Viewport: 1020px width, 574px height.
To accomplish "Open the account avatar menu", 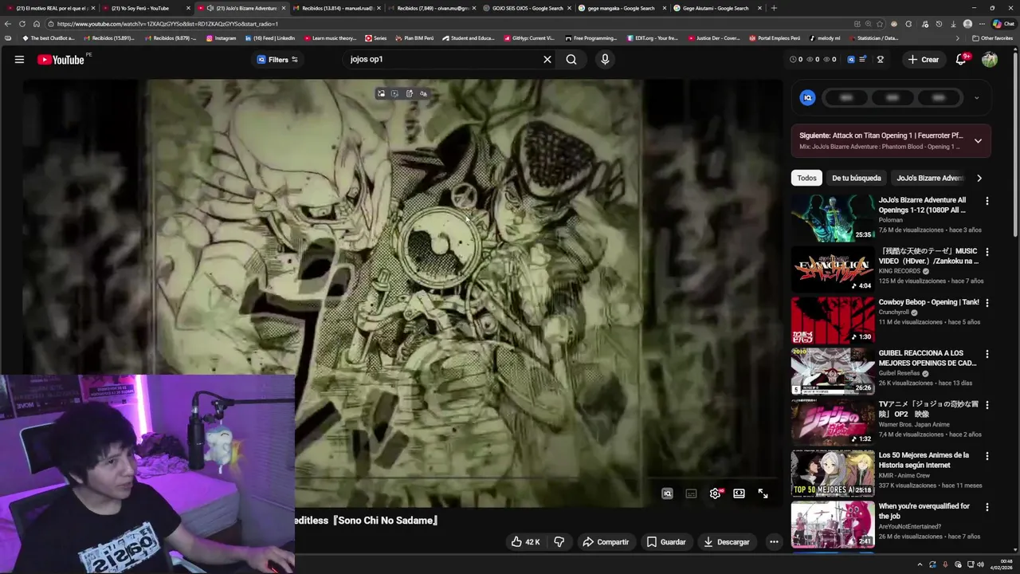I will click(990, 59).
